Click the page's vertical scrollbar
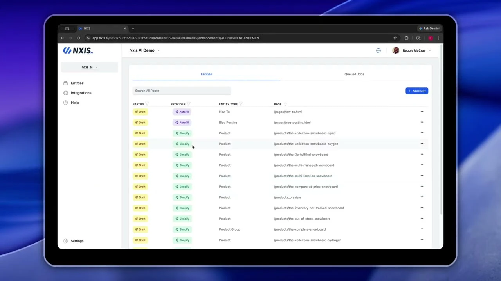The width and height of the screenshot is (501, 281). pos(442,129)
